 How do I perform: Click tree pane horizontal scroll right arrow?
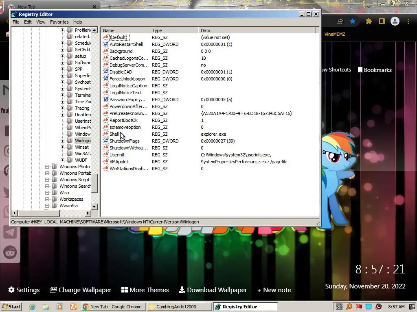click(x=88, y=213)
